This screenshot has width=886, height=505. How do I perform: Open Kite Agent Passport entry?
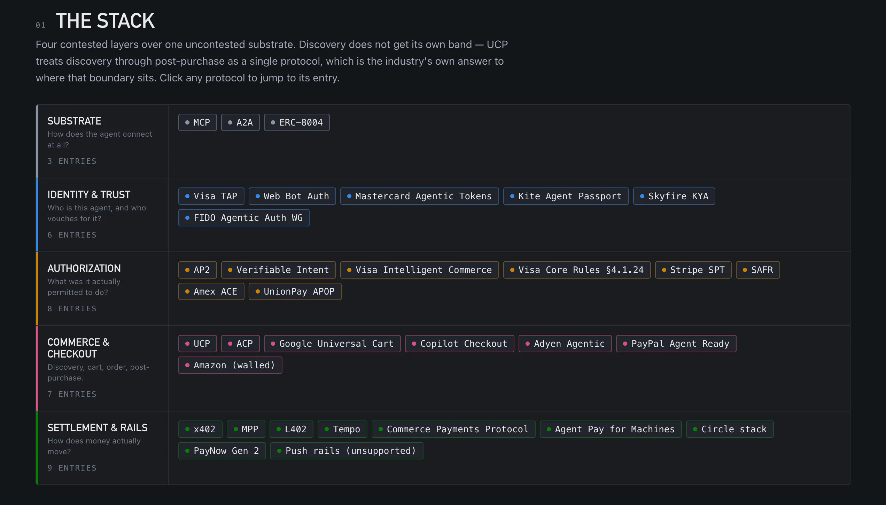566,196
